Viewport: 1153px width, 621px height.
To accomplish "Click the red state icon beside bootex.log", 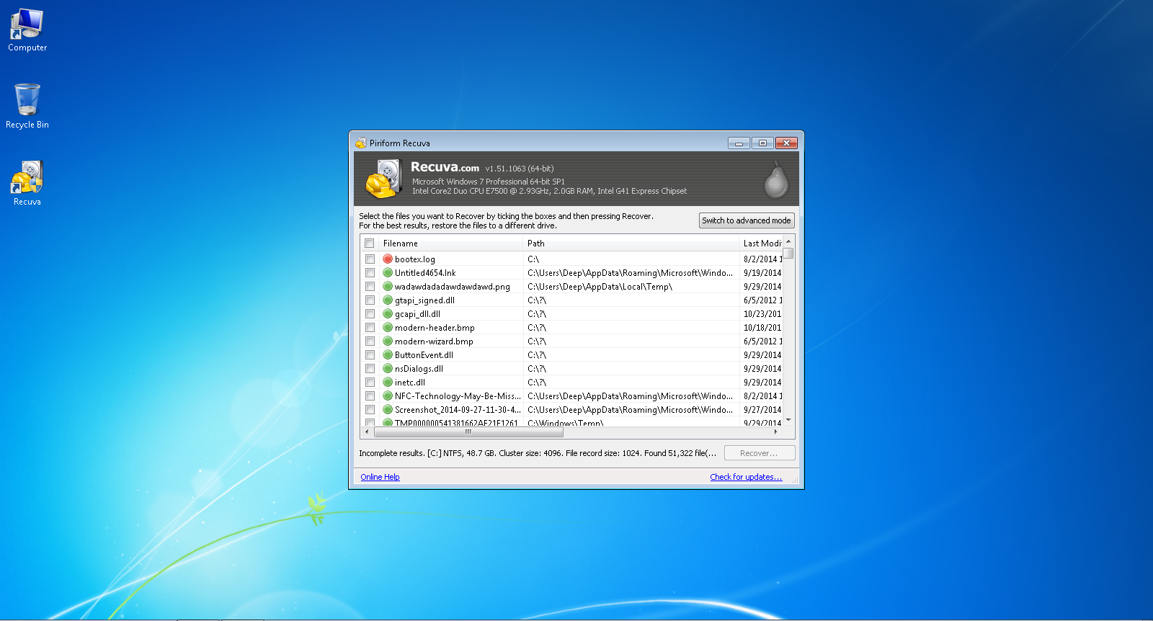I will click(x=388, y=259).
